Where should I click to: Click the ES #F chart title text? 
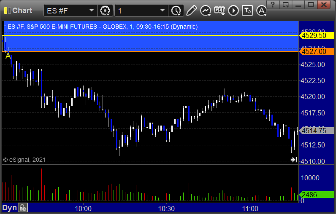tap(101, 27)
